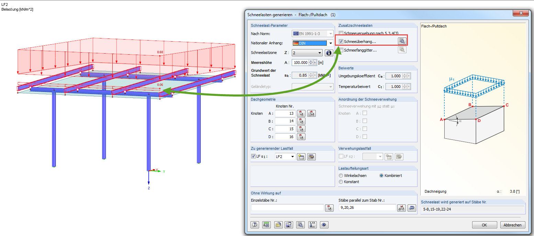Click Knoten B number field
Viewport: 534px width, 236px height.
click(x=285, y=121)
